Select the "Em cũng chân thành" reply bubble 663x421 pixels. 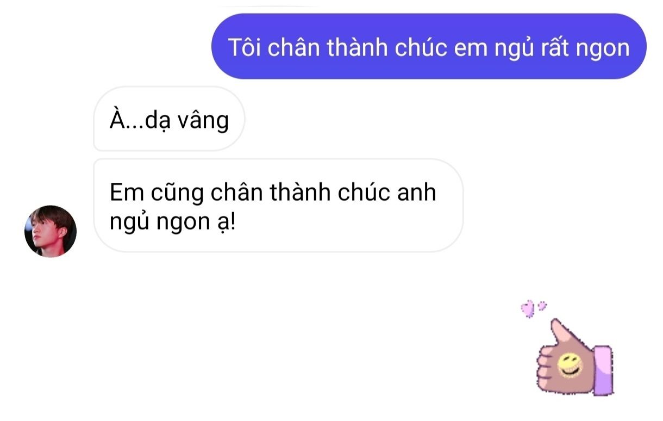click(x=278, y=206)
